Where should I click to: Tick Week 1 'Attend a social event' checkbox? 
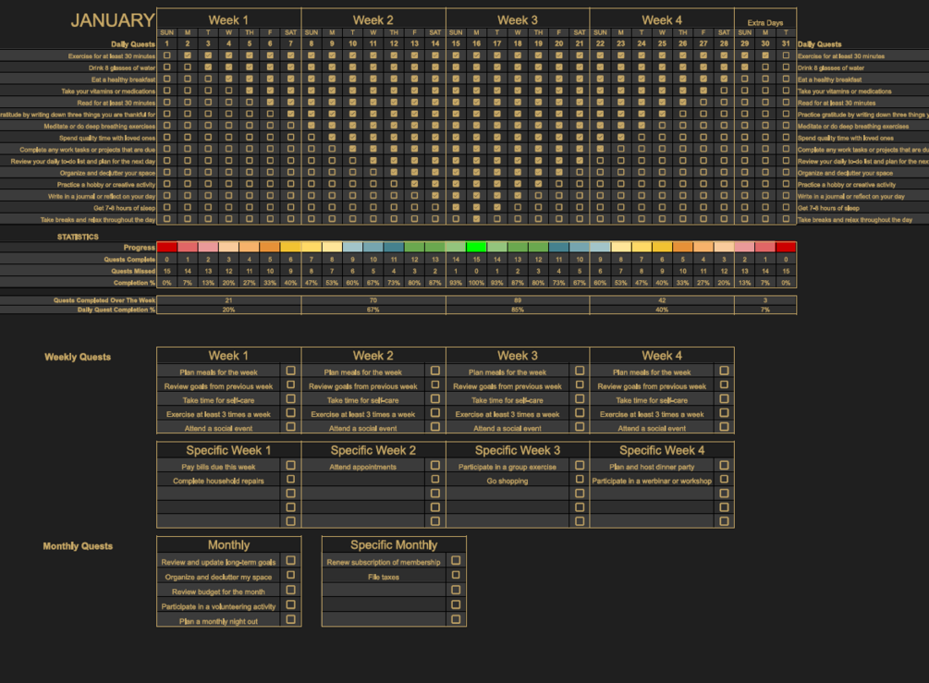point(290,427)
